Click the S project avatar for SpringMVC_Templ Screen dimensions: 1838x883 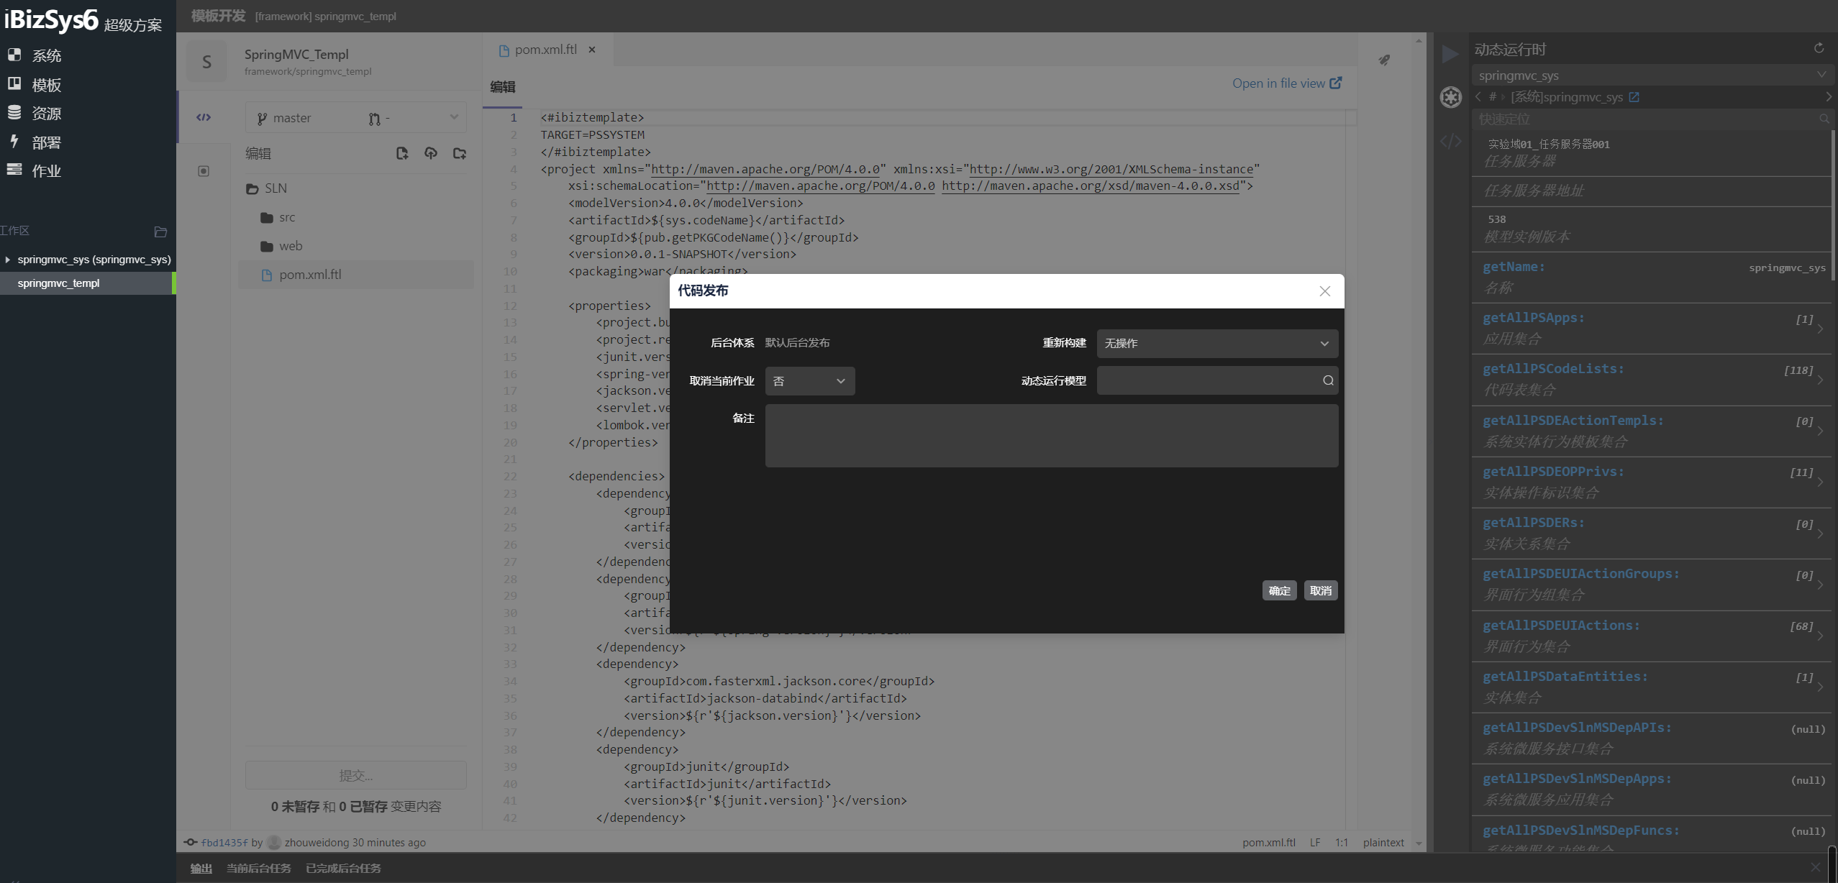click(x=206, y=62)
